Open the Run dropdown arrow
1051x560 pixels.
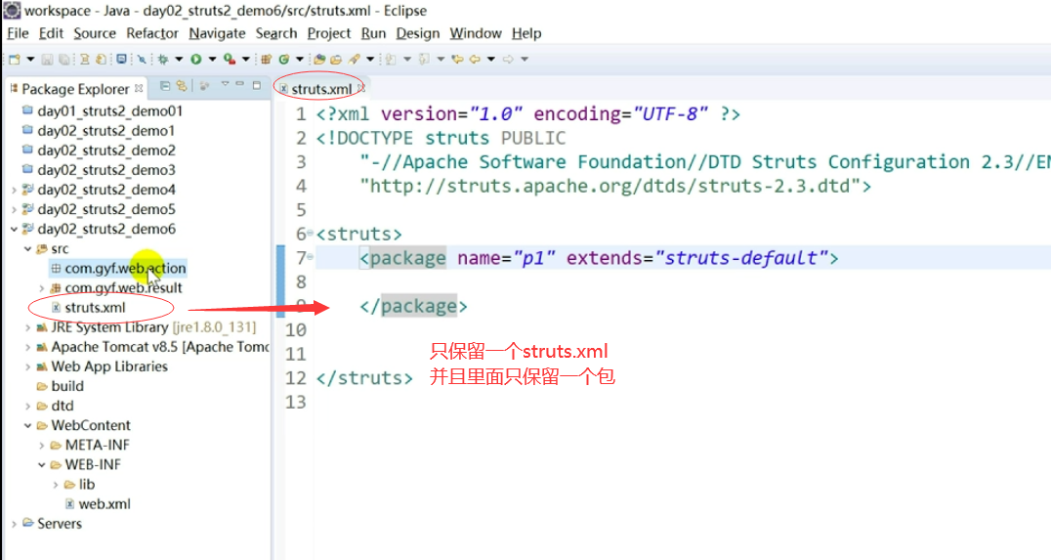[x=213, y=60]
